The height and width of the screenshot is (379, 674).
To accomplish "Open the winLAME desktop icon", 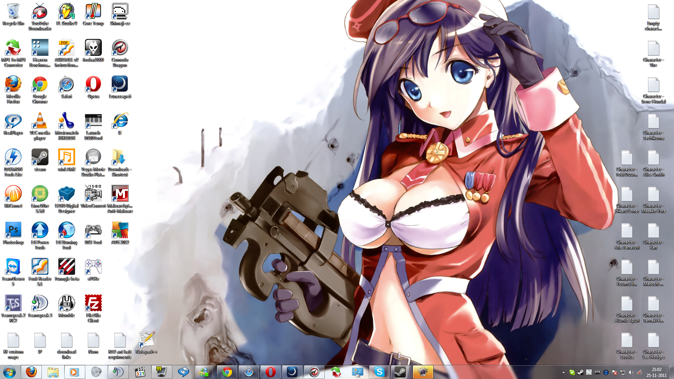I will (67, 160).
